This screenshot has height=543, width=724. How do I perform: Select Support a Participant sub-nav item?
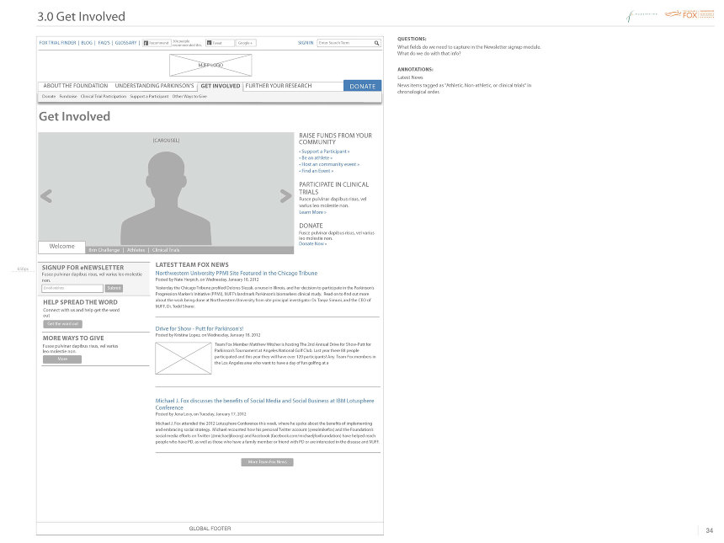point(149,97)
